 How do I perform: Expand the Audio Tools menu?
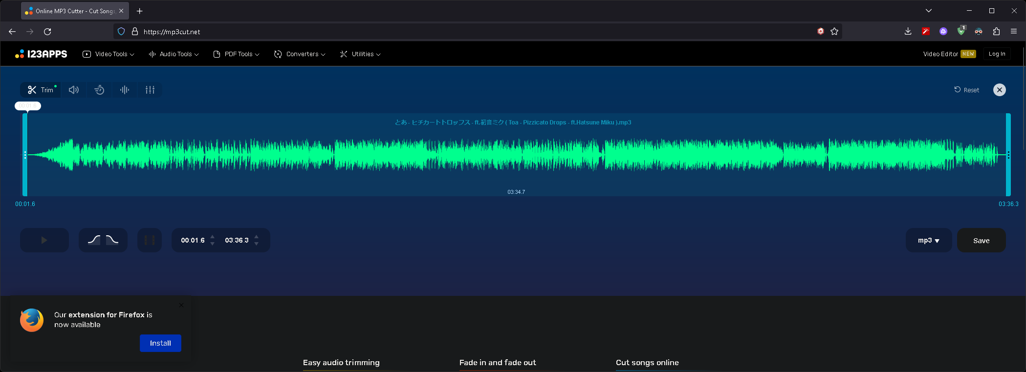tap(174, 54)
